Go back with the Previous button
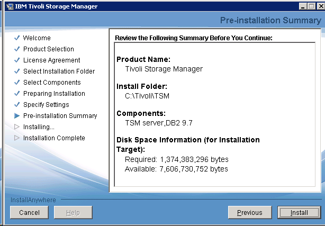The image size is (325, 226). [x=249, y=213]
